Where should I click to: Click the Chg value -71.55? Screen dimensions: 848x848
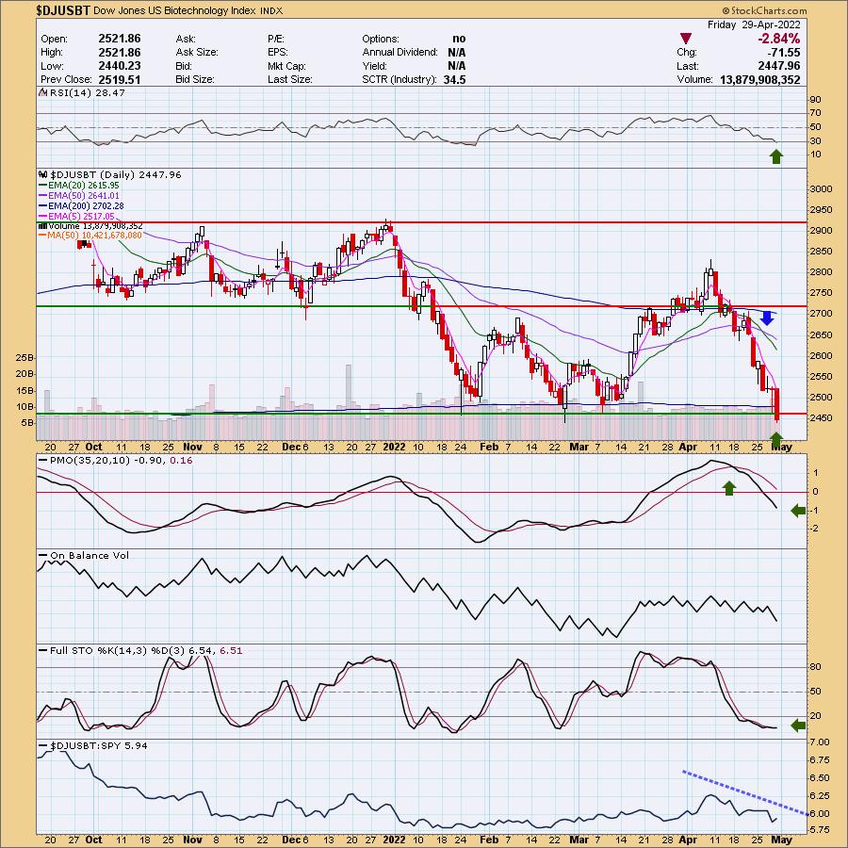click(x=784, y=53)
